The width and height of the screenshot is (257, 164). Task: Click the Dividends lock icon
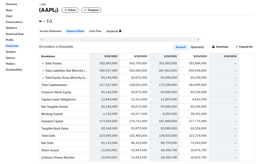(x=120, y=31)
